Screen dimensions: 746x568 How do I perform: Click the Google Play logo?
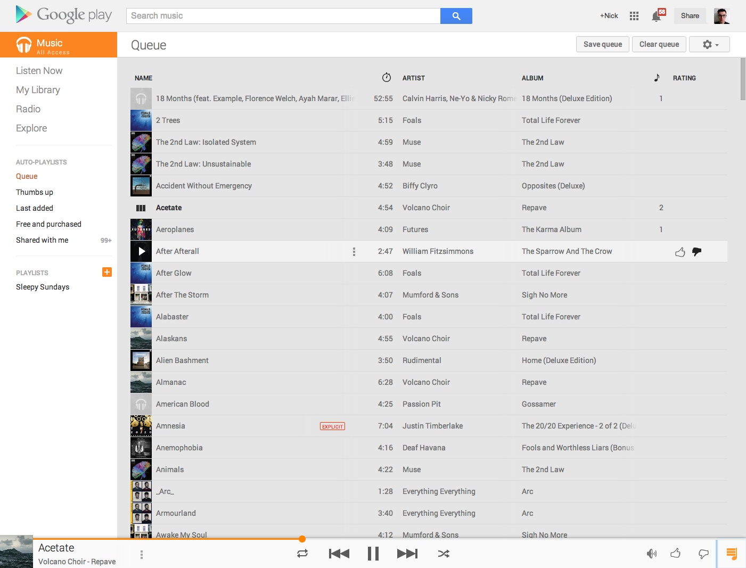(x=64, y=15)
